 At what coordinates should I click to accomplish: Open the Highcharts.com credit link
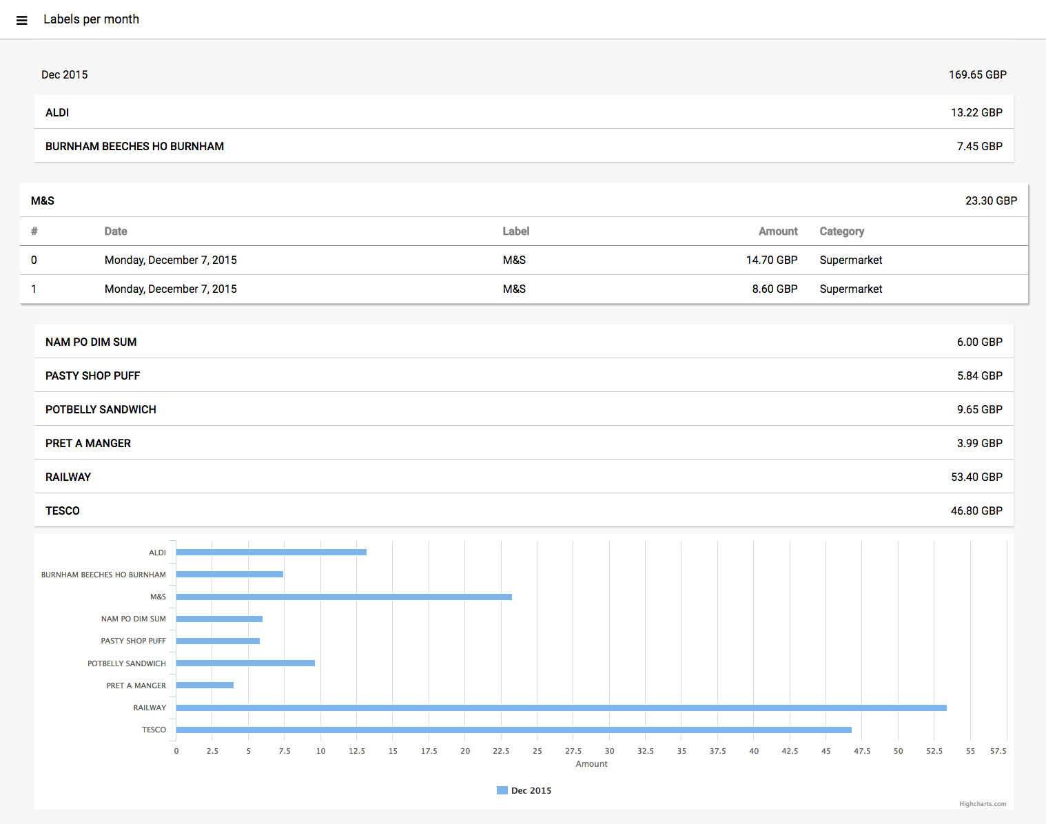983,804
